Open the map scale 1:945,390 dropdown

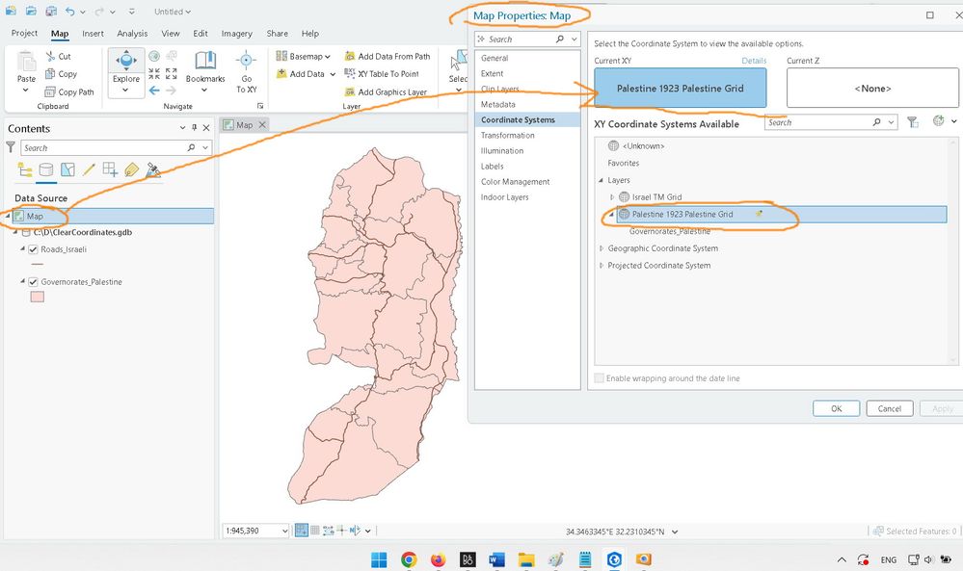pyautogui.click(x=284, y=532)
